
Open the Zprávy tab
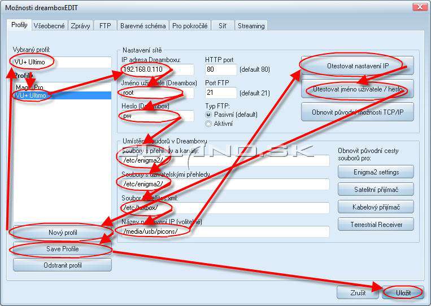(80, 26)
